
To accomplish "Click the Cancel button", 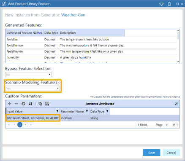I will coord(171,153).
